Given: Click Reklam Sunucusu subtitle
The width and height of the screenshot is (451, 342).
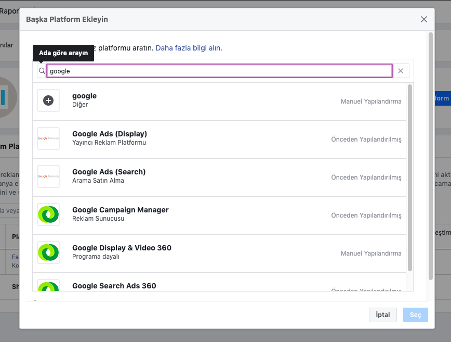Looking at the screenshot, I should [x=98, y=219].
